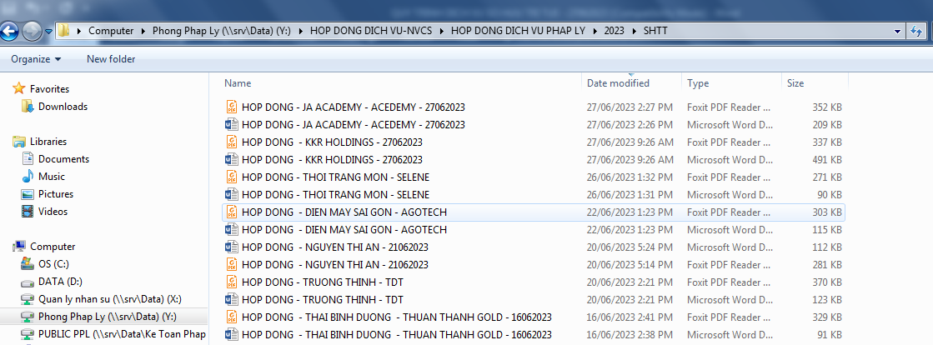The height and width of the screenshot is (345, 933).
Task: Click PDF icon of TRUONG THINH - TDT file
Action: pyautogui.click(x=232, y=282)
